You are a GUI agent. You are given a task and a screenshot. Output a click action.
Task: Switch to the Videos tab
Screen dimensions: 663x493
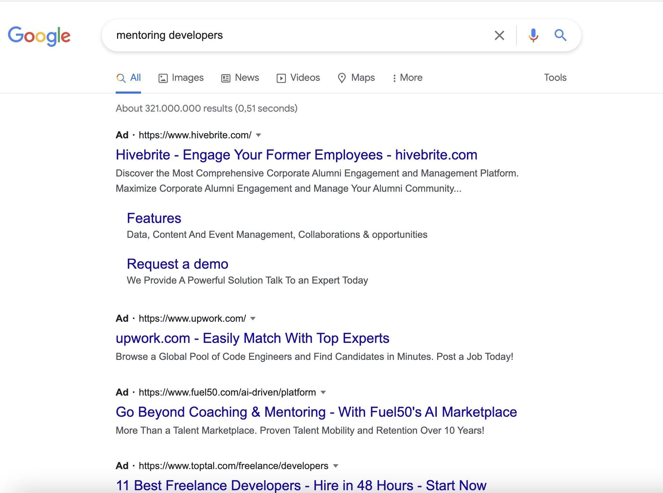tap(298, 78)
